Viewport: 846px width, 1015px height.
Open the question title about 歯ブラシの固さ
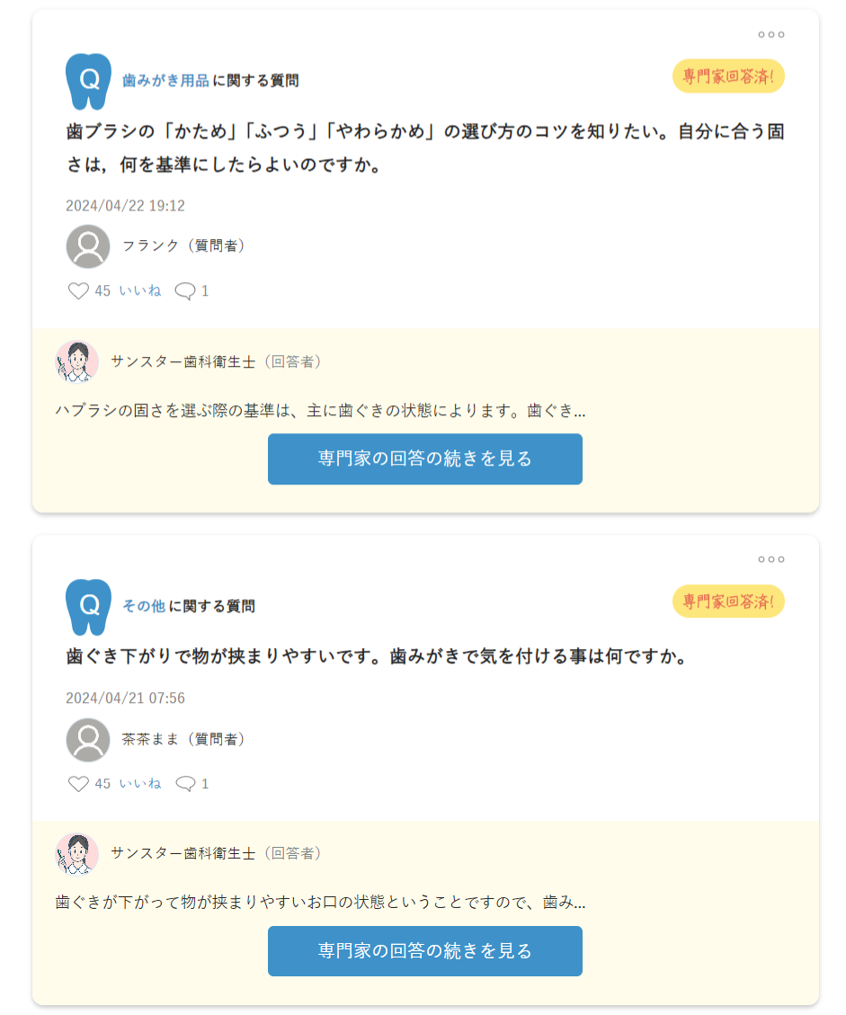[x=425, y=148]
